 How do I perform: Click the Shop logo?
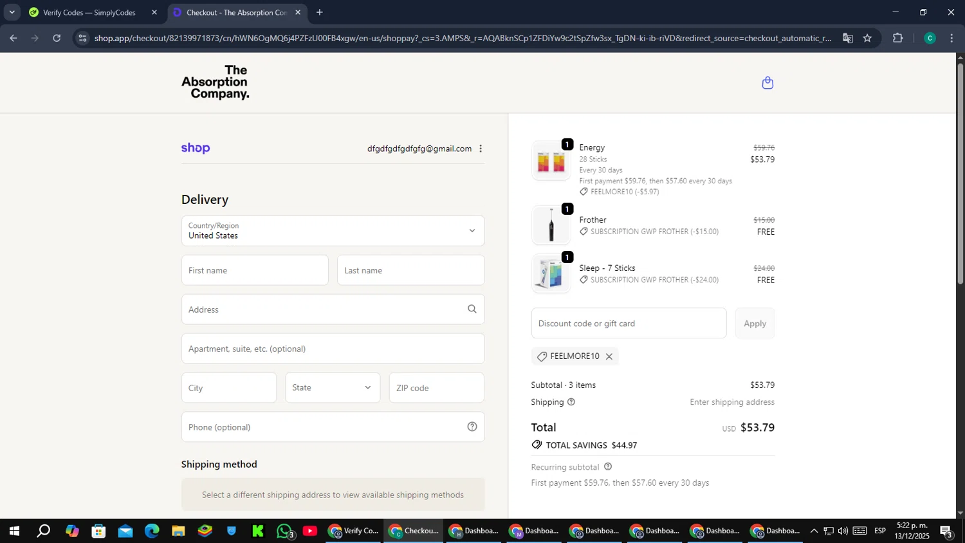coord(196,148)
